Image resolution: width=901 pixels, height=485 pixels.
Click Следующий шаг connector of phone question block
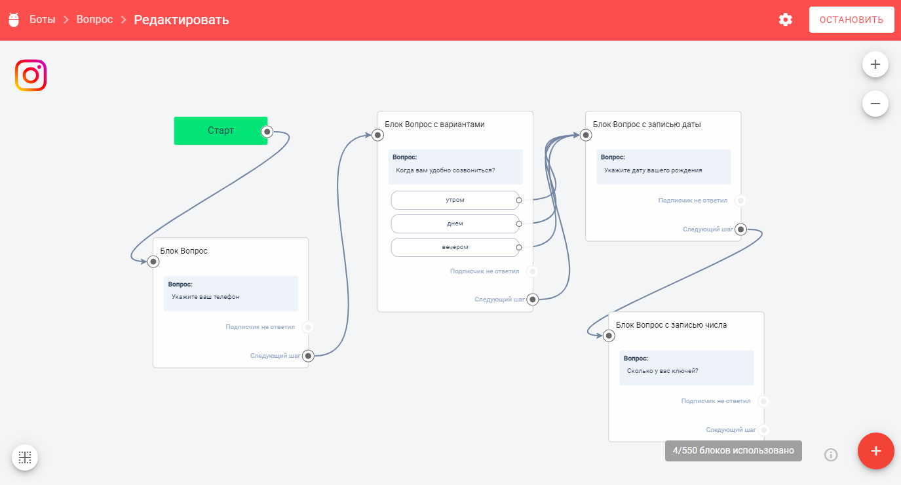(x=308, y=356)
